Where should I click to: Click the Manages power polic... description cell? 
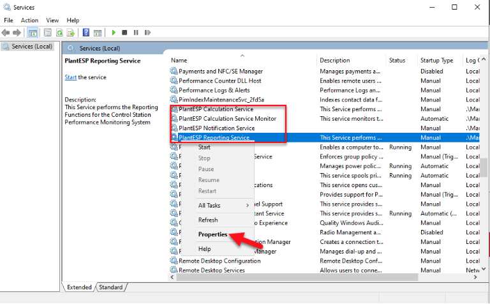tap(350, 166)
